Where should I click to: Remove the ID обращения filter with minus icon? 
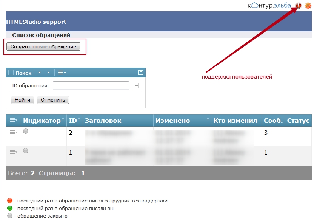[x=136, y=85]
